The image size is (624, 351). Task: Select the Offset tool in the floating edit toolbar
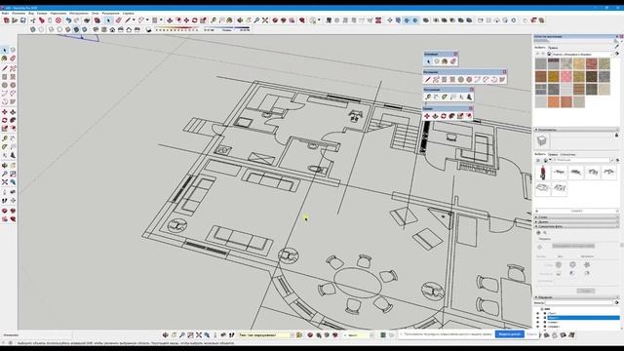[x=469, y=116]
